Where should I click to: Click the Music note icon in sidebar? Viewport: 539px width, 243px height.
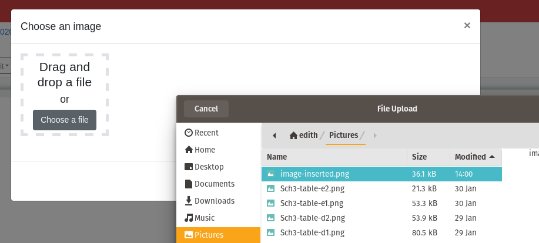click(x=189, y=218)
